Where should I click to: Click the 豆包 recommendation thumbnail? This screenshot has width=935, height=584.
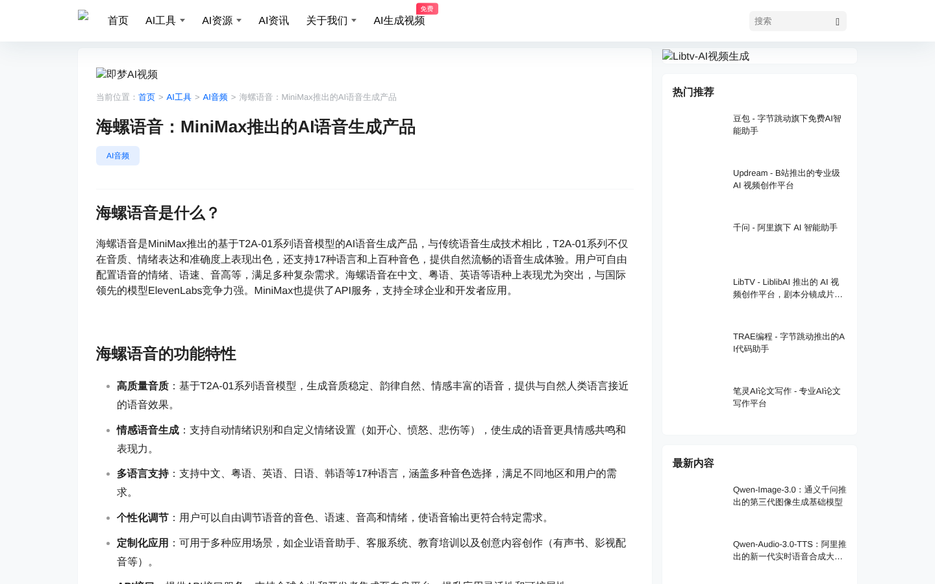699,132
